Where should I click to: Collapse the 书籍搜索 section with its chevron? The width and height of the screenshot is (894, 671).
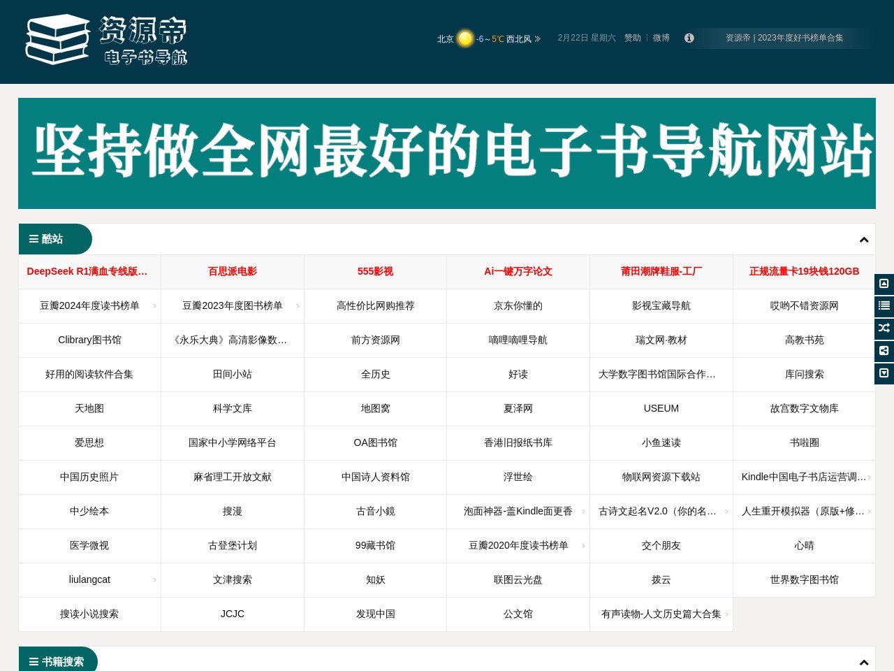pyautogui.click(x=864, y=662)
